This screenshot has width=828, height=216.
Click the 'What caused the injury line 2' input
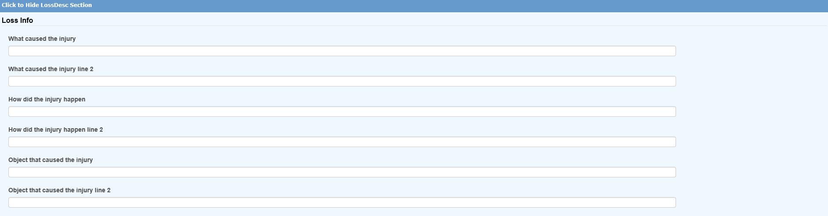(342, 81)
